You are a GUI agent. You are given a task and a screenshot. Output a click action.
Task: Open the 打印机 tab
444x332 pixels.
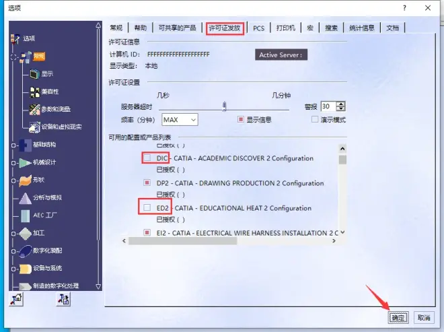286,28
